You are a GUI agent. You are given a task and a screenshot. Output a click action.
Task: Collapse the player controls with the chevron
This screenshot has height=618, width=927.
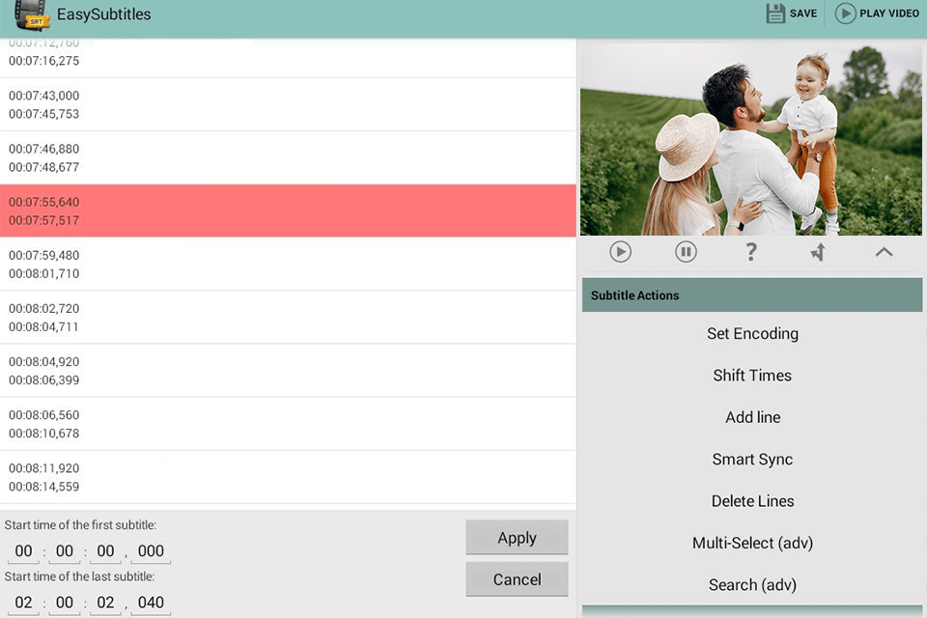pyautogui.click(x=884, y=251)
